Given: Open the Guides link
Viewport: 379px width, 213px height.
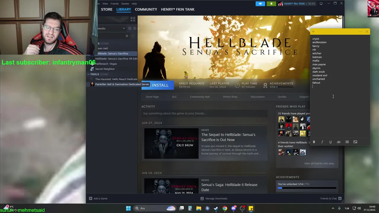Looking at the screenshot, I should [x=282, y=97].
